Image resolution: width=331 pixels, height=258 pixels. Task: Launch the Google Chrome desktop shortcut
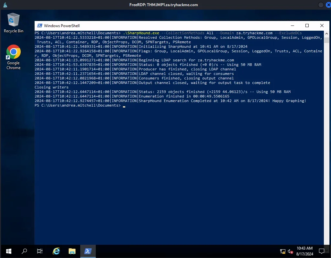click(x=14, y=57)
